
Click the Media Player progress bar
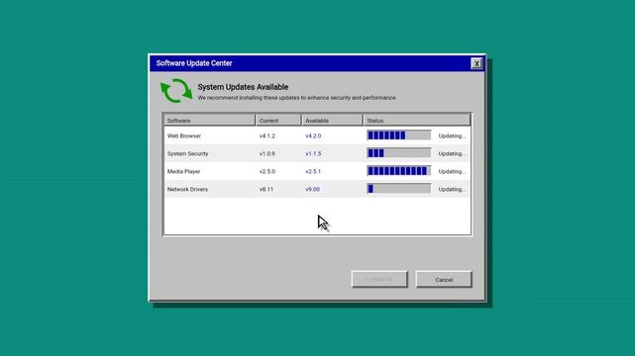pos(399,171)
